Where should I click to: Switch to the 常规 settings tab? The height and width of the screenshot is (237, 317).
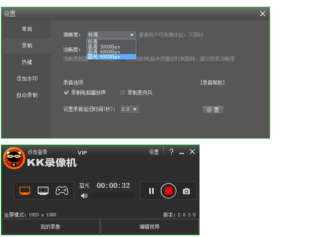27,29
